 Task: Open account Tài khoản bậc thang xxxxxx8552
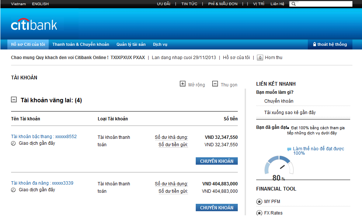click(x=44, y=137)
